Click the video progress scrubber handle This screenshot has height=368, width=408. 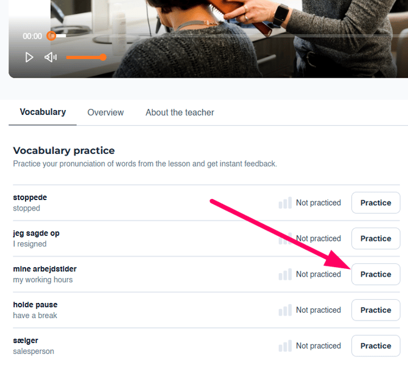point(52,36)
